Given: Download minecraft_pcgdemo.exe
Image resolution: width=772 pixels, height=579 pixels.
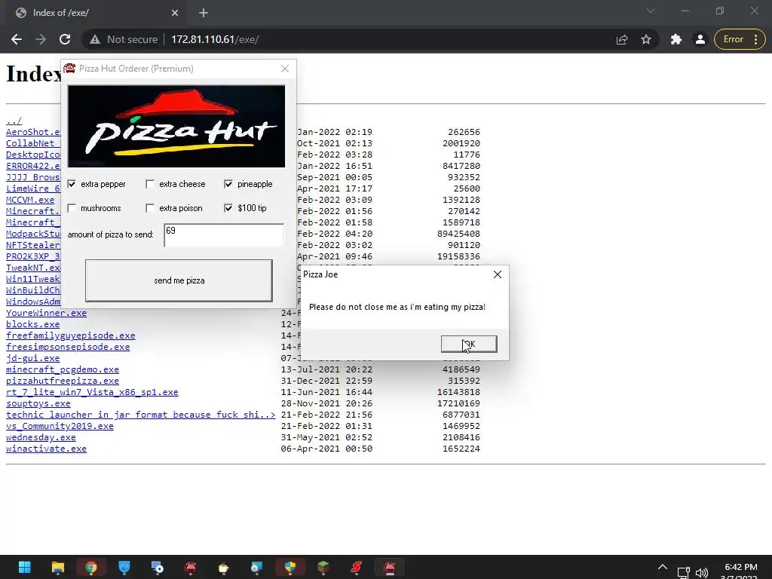Looking at the screenshot, I should coord(63,369).
